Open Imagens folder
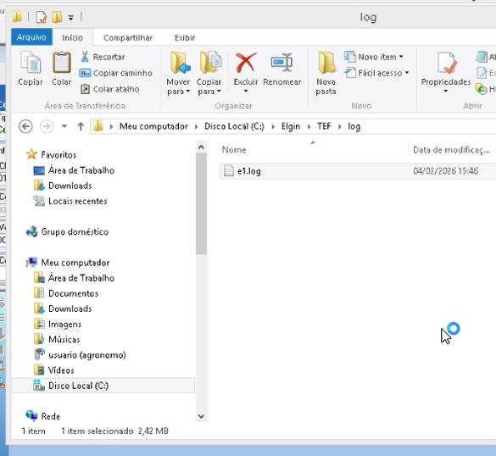The width and height of the screenshot is (496, 456). (x=64, y=324)
